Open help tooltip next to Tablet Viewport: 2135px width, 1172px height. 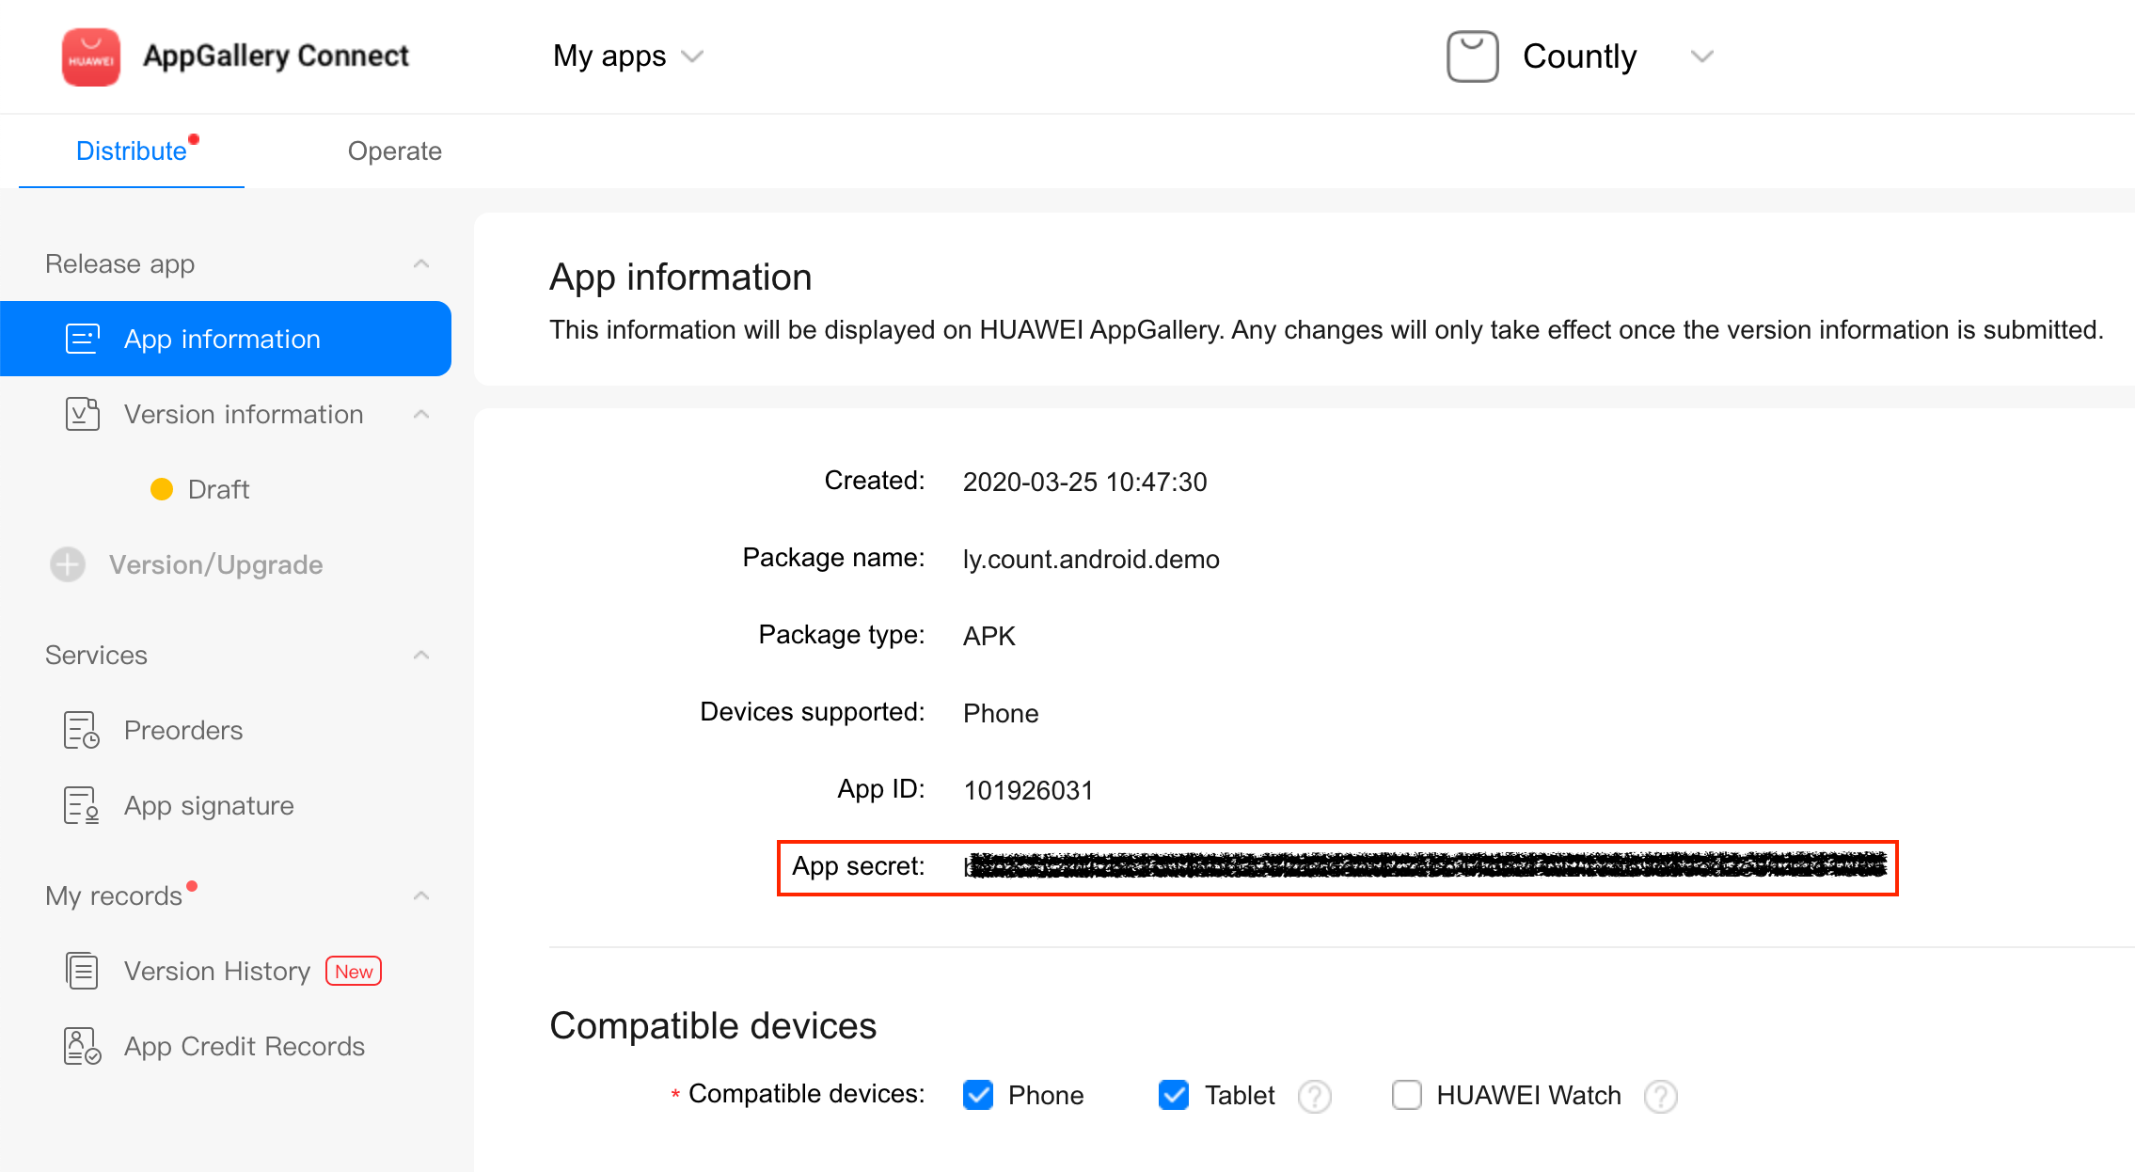coord(1314,1096)
